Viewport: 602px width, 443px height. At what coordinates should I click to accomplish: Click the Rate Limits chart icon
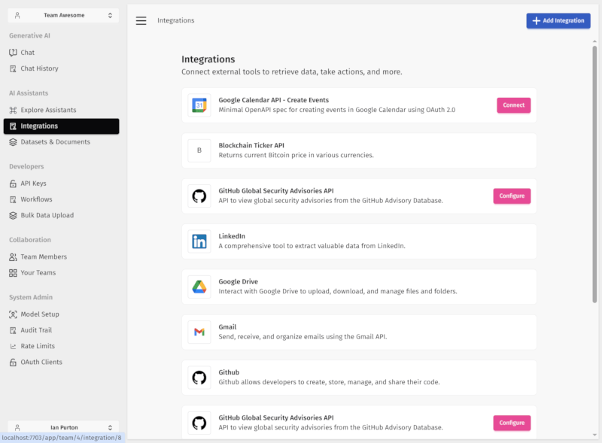click(x=13, y=346)
